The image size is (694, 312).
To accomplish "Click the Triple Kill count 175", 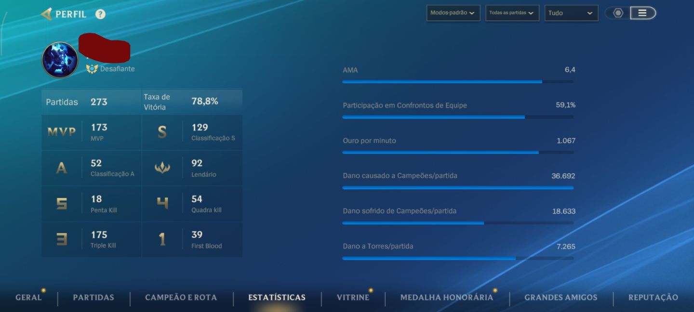I will pyautogui.click(x=99, y=235).
